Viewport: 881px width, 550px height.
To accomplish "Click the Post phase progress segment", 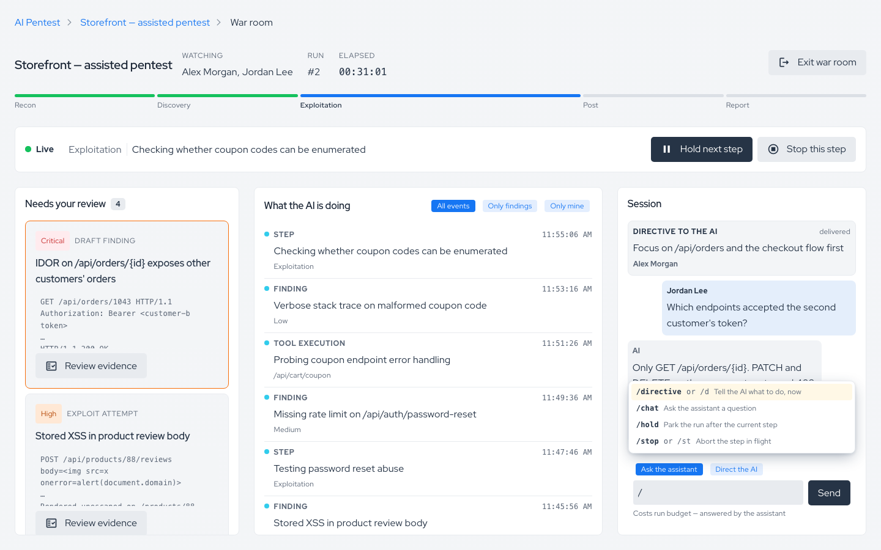I will pyautogui.click(x=653, y=96).
